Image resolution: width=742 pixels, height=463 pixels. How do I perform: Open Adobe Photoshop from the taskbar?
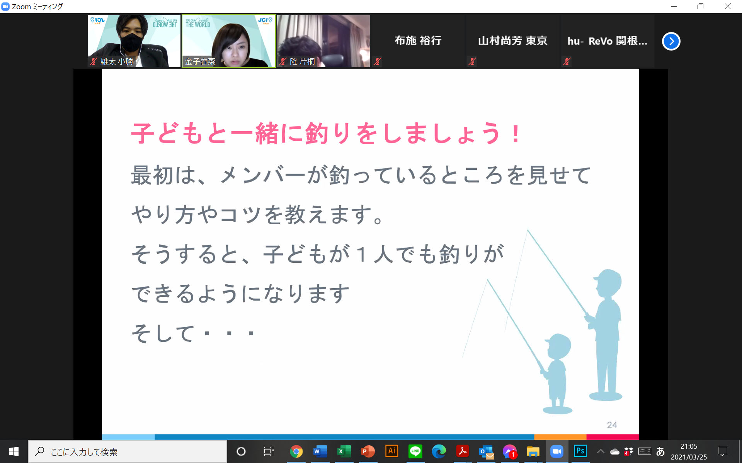(580, 451)
